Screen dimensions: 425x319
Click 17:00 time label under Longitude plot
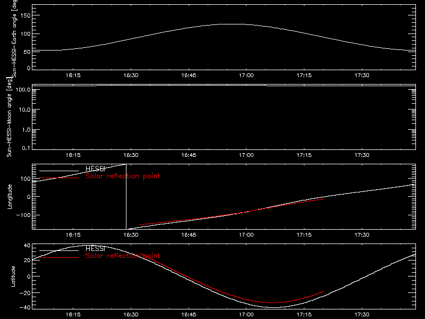click(x=246, y=235)
